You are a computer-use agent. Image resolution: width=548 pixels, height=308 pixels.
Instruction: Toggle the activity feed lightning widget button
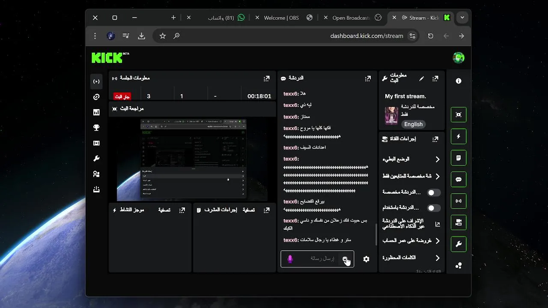click(459, 136)
